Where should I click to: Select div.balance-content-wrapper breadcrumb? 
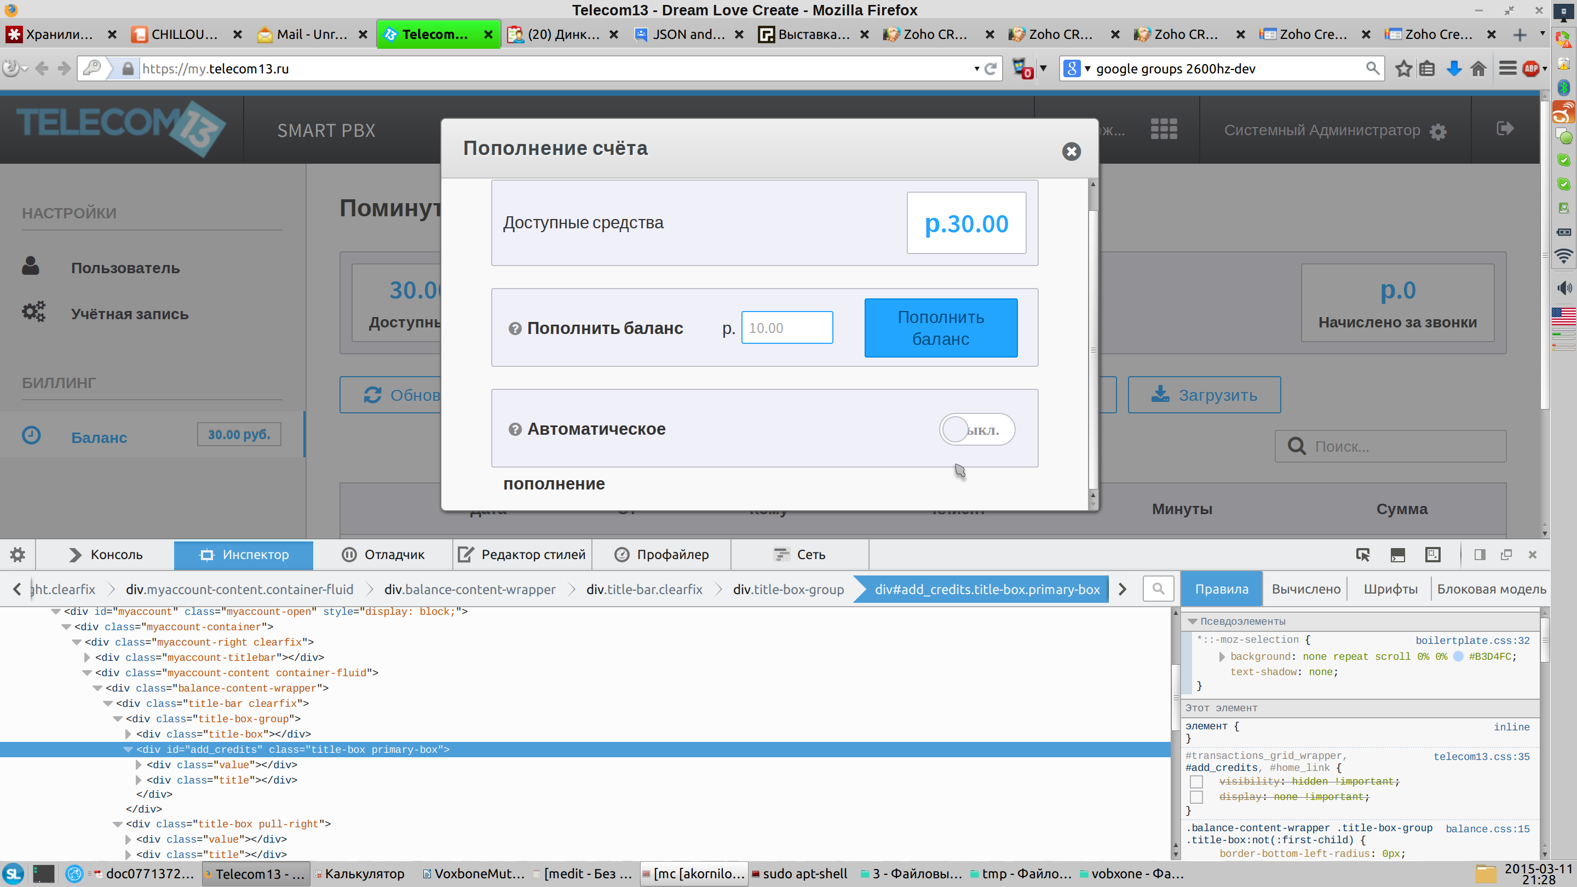(470, 589)
